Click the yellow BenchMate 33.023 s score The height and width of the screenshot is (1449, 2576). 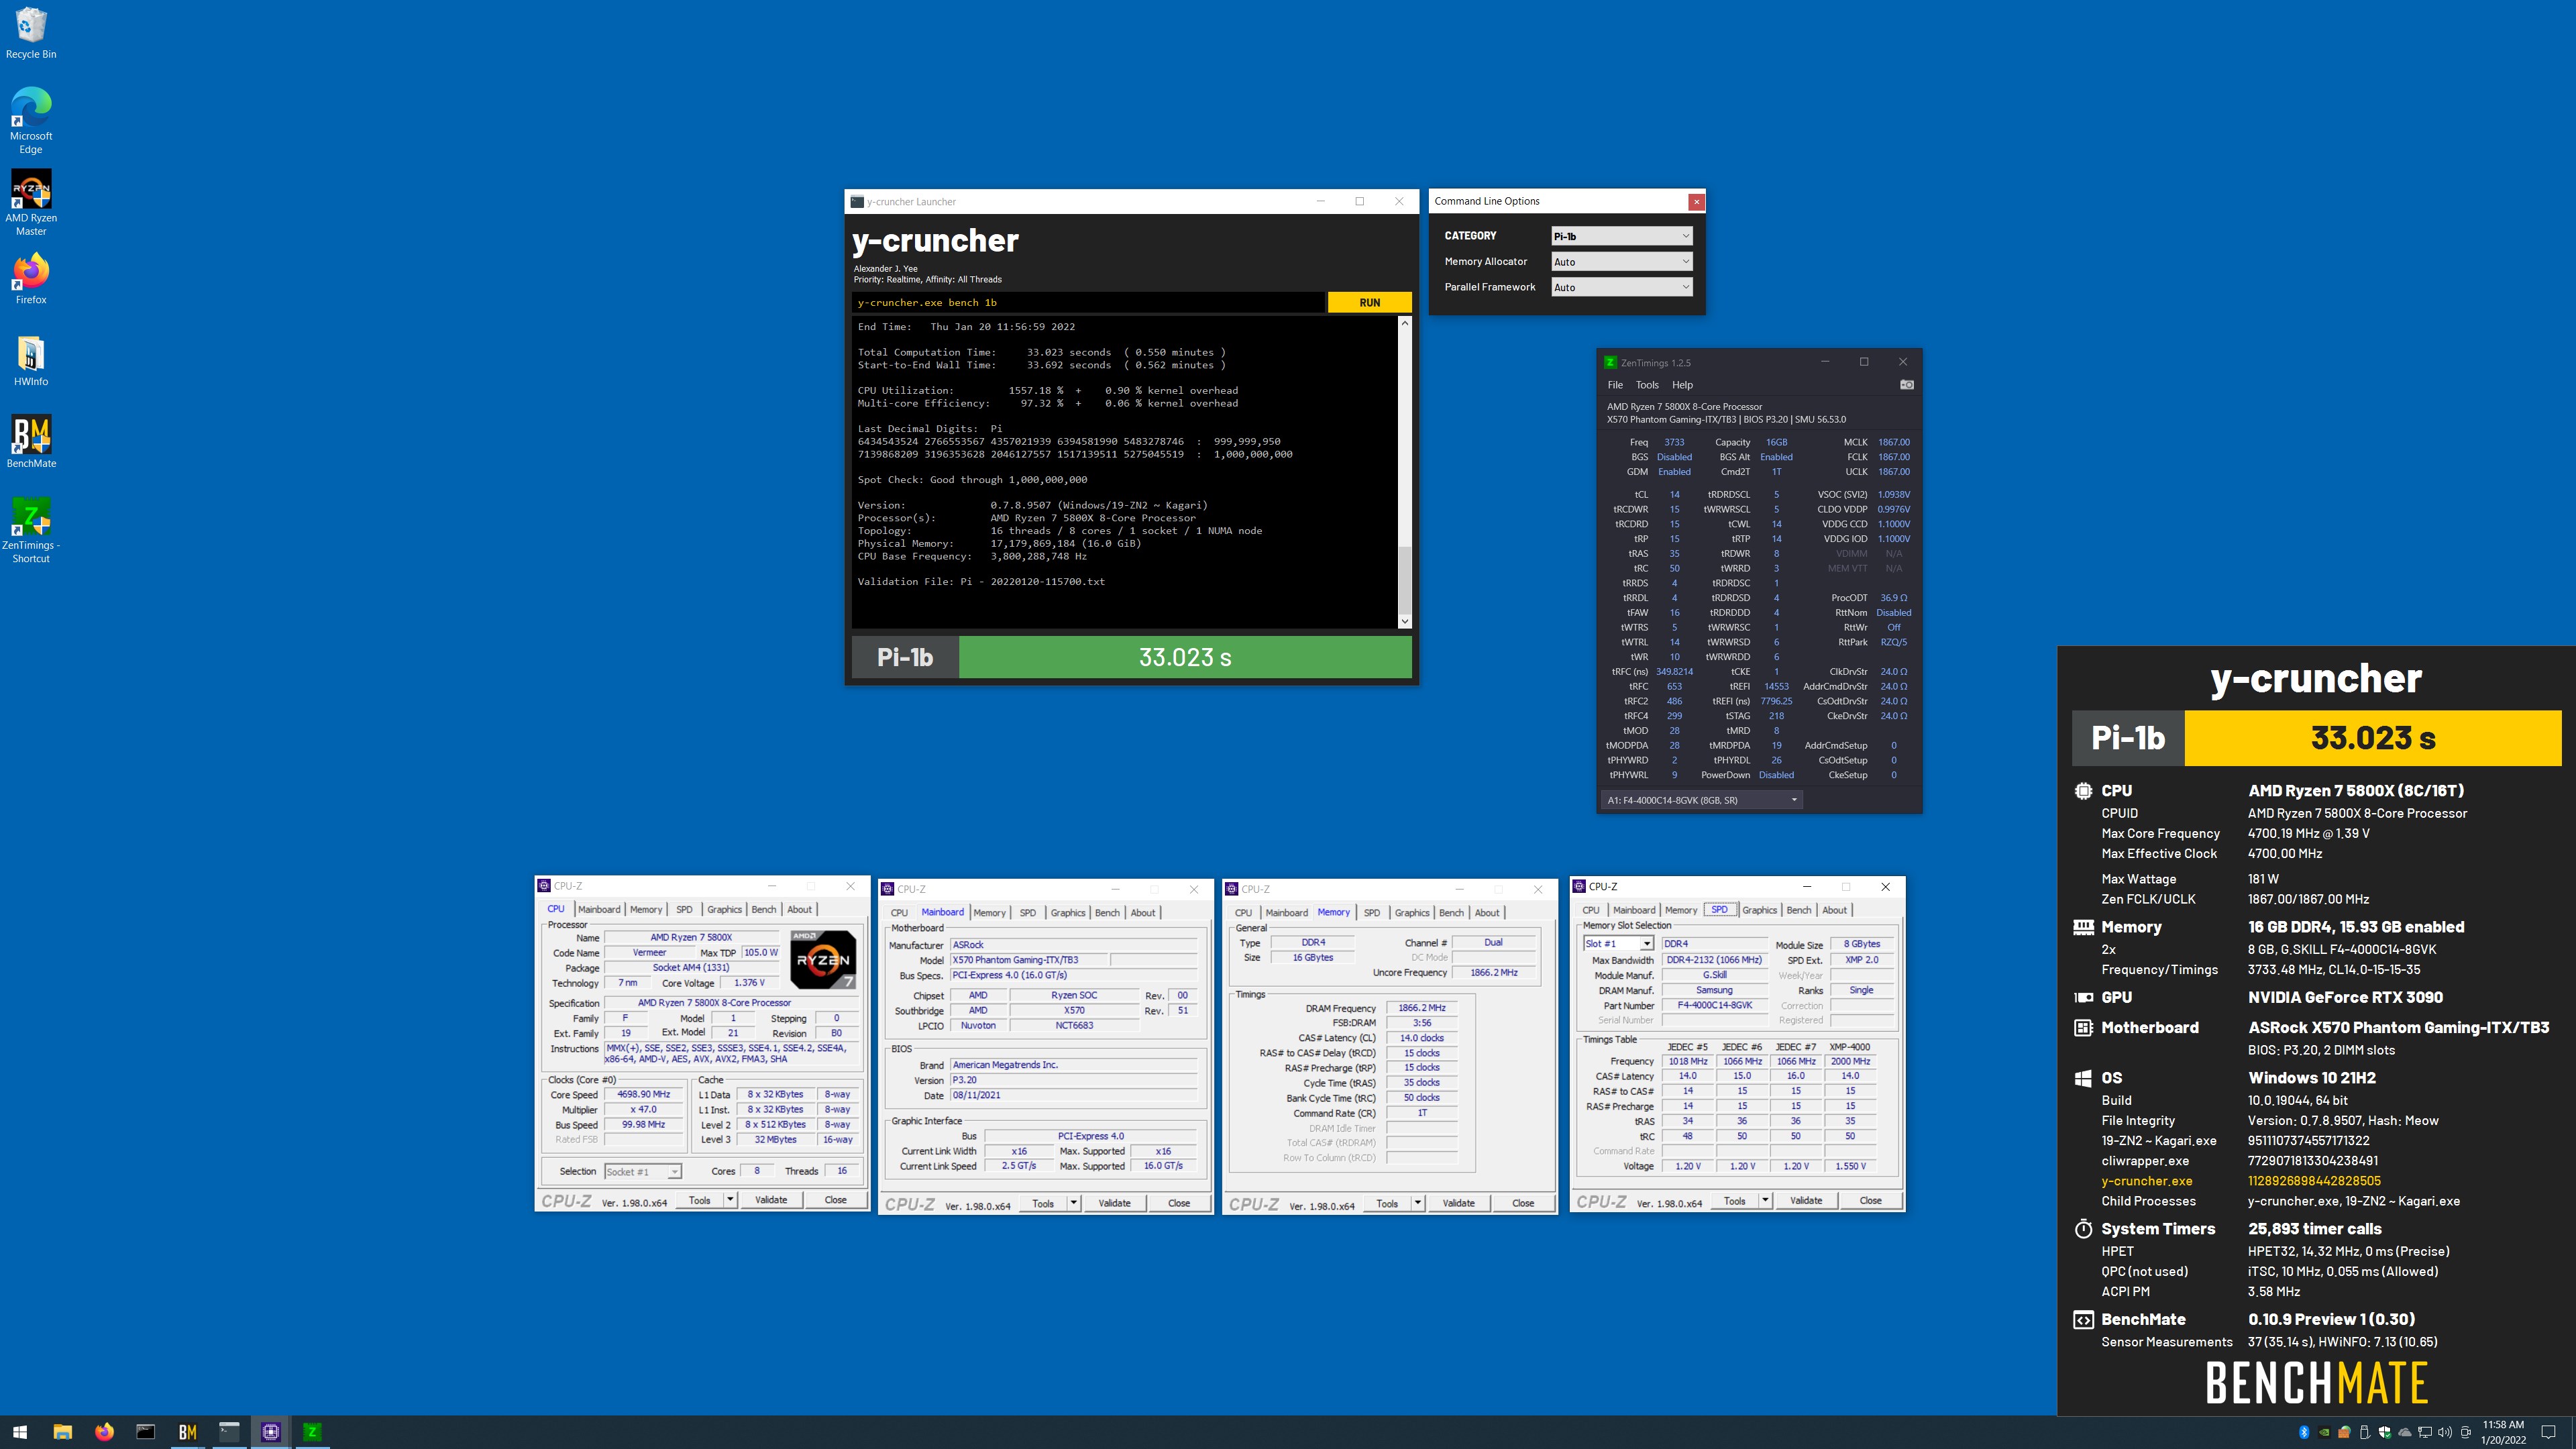point(2373,738)
